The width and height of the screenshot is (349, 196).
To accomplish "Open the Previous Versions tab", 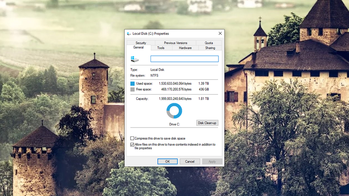I will coord(176,43).
